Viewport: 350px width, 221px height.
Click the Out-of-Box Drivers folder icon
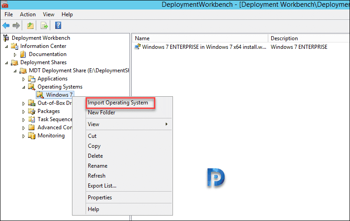pos(32,103)
